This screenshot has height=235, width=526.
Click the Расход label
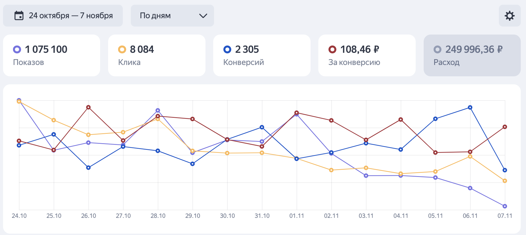(x=447, y=62)
